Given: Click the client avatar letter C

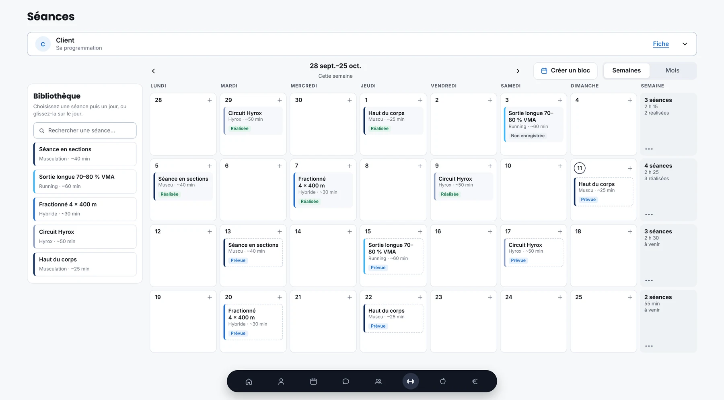Looking at the screenshot, I should 43,44.
